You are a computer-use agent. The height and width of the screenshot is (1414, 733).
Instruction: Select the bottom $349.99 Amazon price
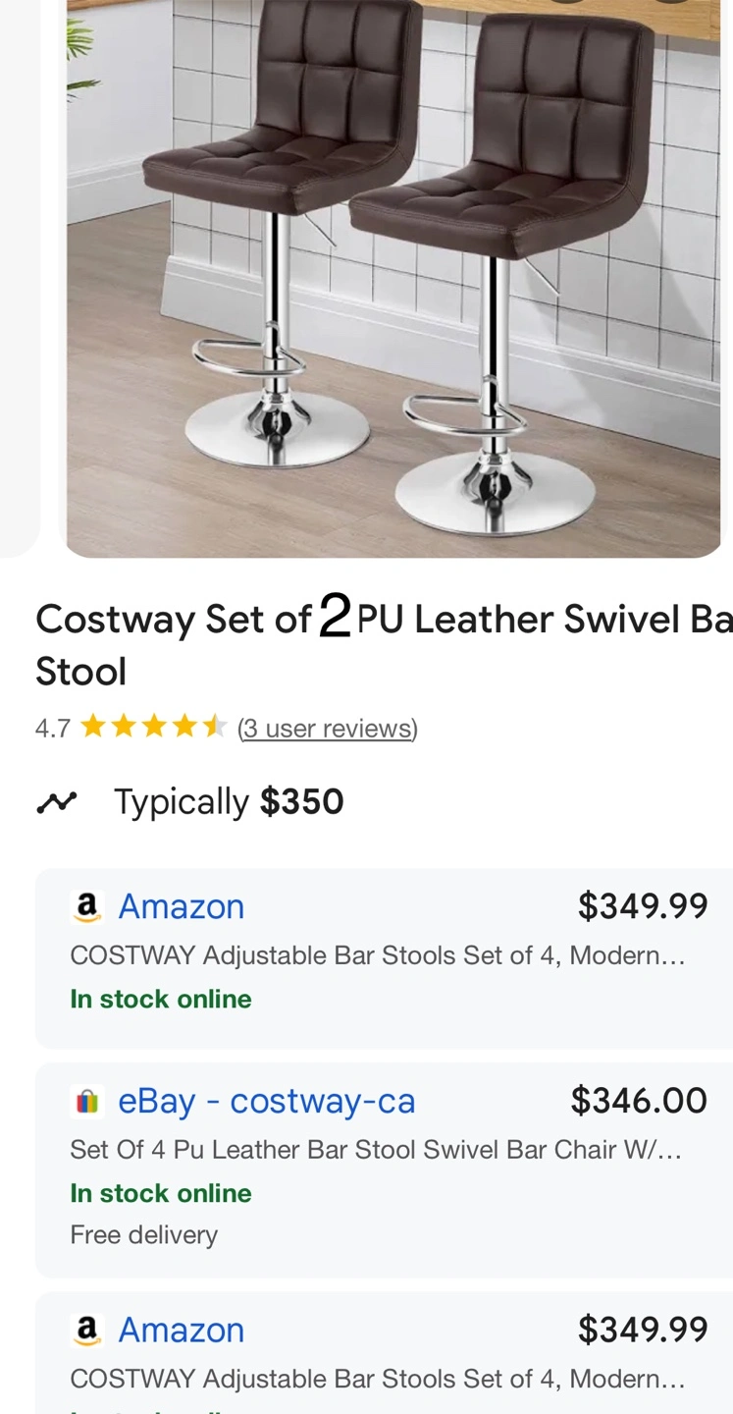(x=643, y=1330)
